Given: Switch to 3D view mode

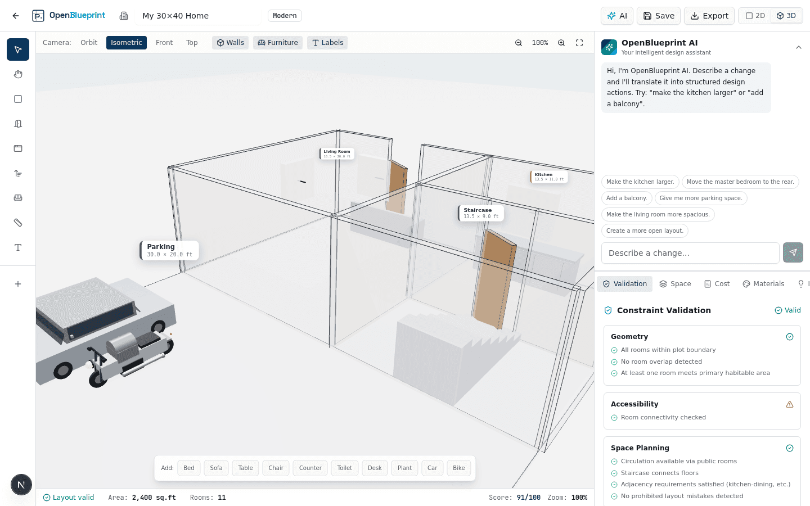Looking at the screenshot, I should (x=786, y=16).
